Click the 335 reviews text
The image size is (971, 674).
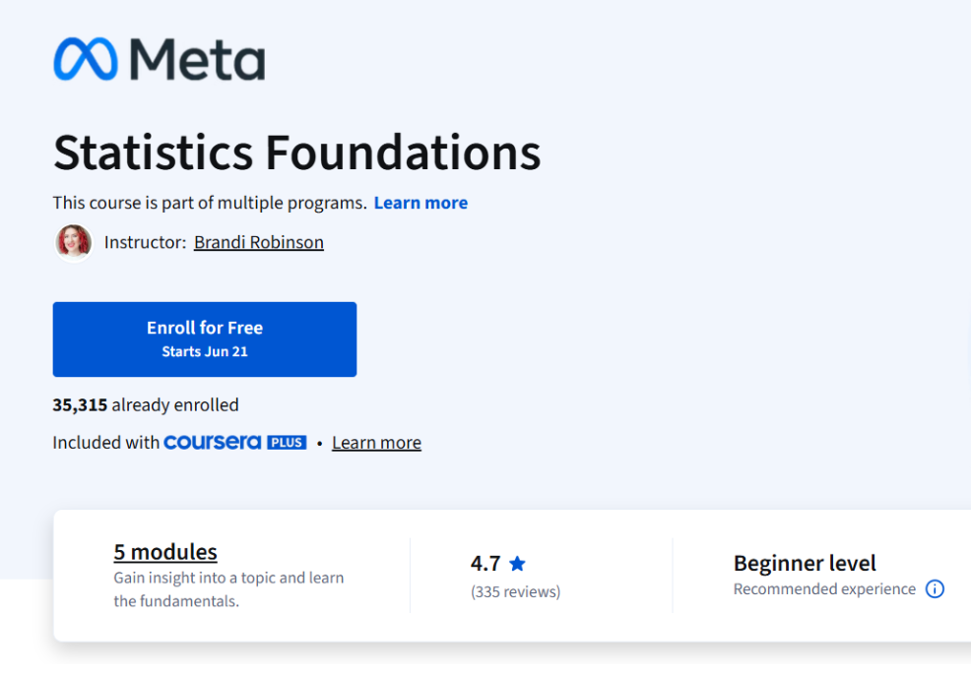pos(514,591)
